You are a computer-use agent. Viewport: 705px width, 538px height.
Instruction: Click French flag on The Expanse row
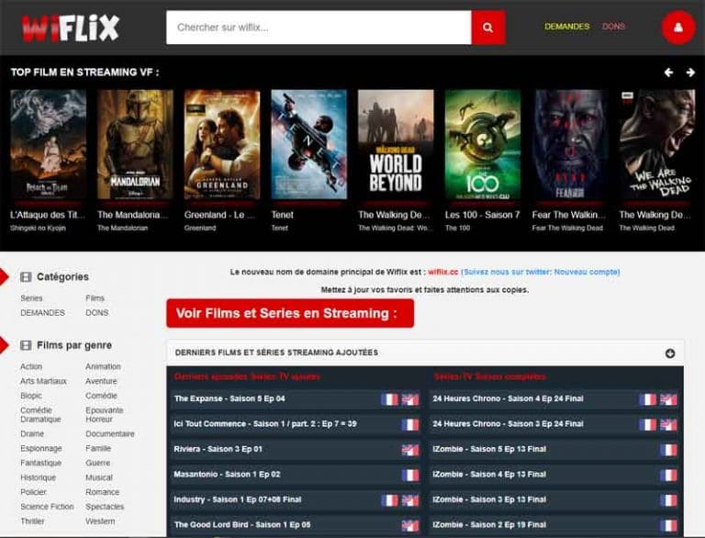389,399
